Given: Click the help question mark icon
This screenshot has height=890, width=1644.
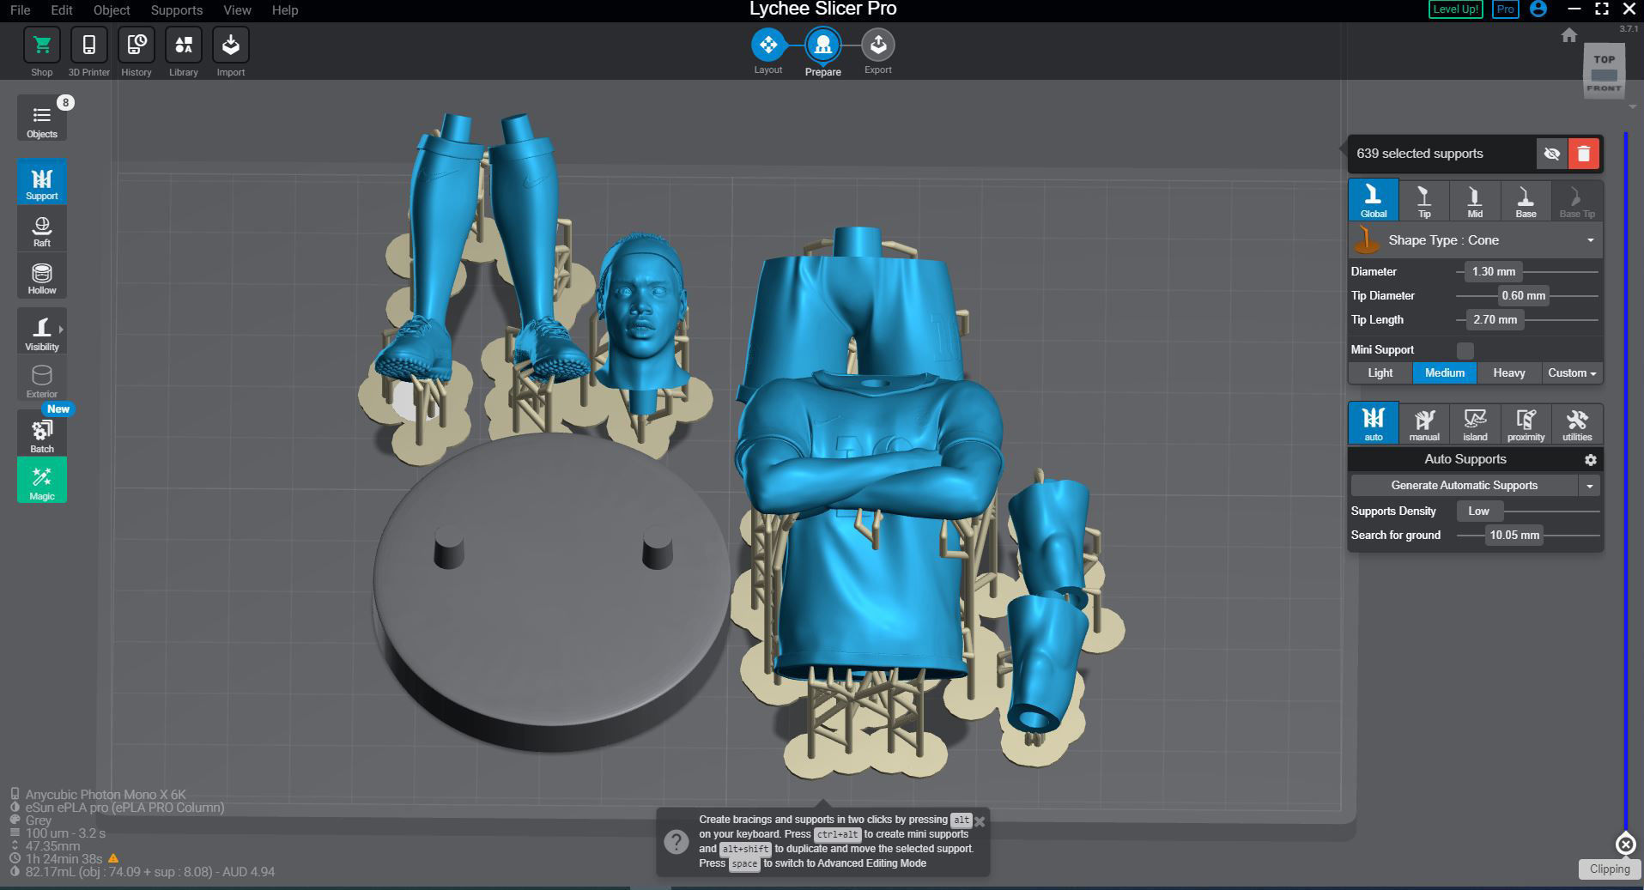Looking at the screenshot, I should click(676, 842).
